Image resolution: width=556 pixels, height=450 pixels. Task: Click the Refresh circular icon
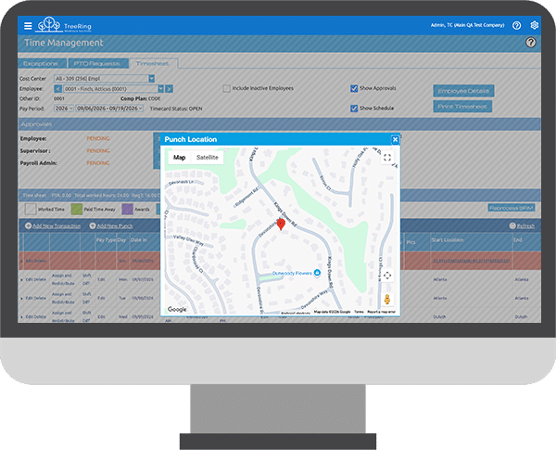pos(512,225)
